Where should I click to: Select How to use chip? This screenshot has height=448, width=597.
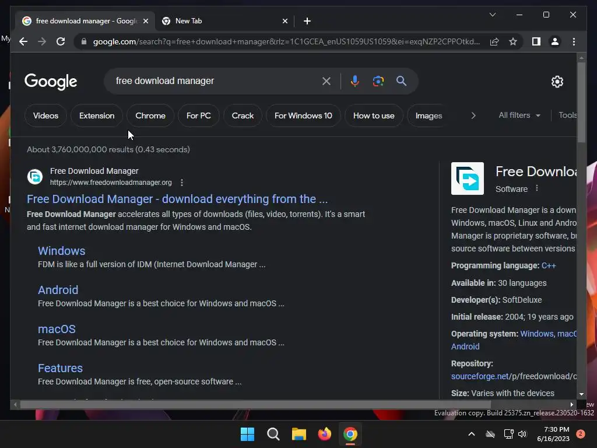374,116
